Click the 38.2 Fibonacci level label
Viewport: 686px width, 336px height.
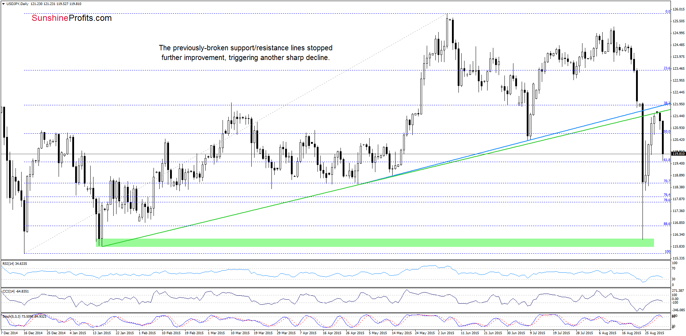coord(667,103)
